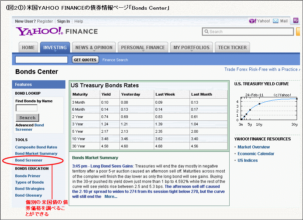Open the My Yahoo icon
The image size is (303, 220).
click(296, 20)
